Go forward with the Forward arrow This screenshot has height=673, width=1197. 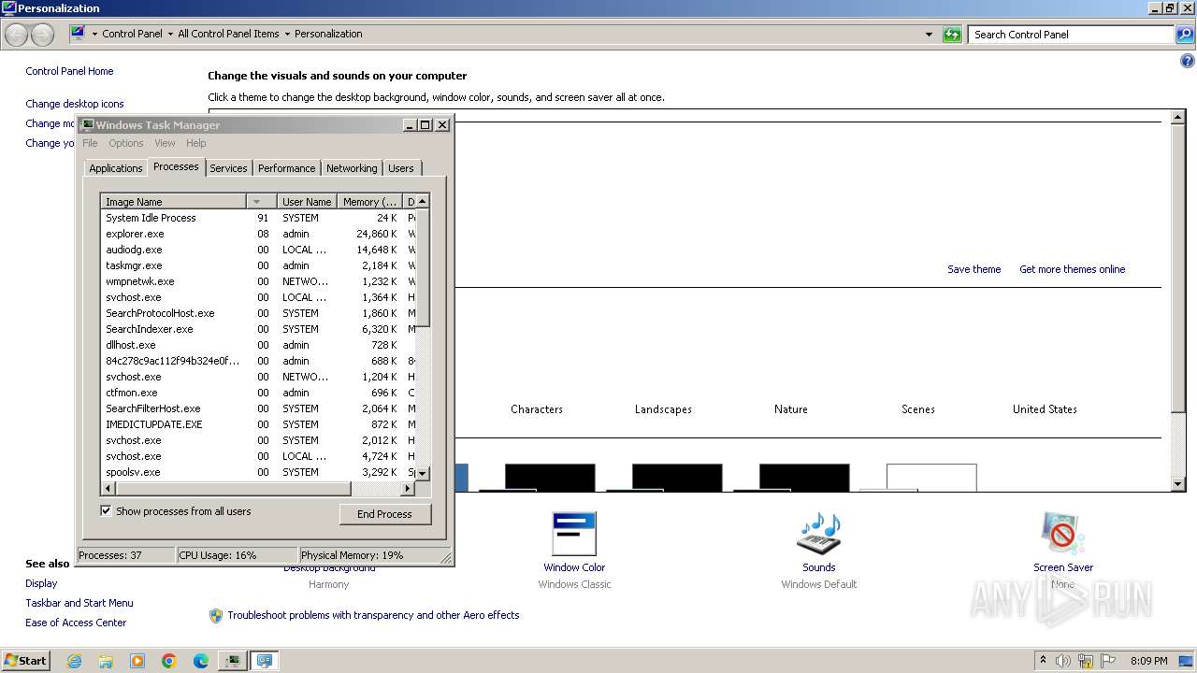tap(42, 35)
